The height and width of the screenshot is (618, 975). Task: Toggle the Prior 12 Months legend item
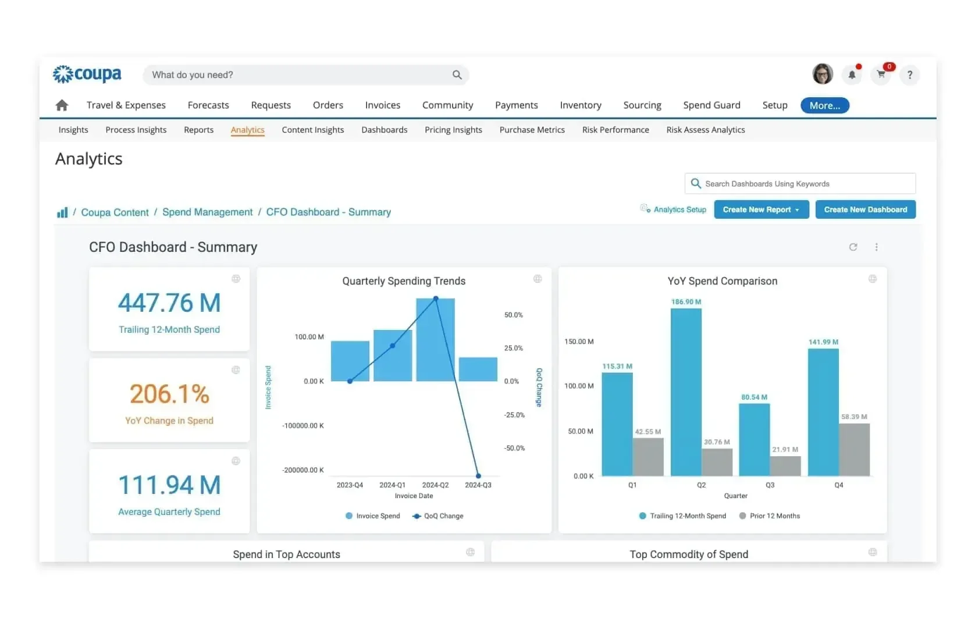click(769, 516)
